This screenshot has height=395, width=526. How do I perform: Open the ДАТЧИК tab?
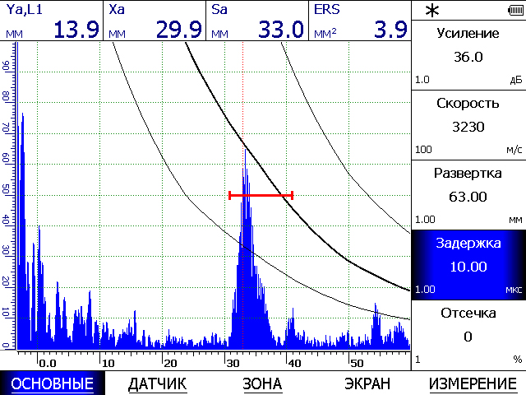pyautogui.click(x=158, y=383)
